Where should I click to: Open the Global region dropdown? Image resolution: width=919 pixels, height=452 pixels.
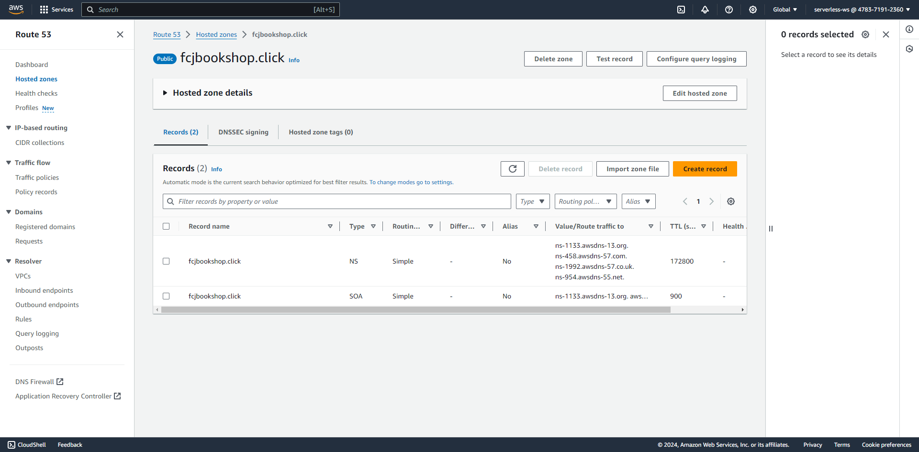[785, 10]
